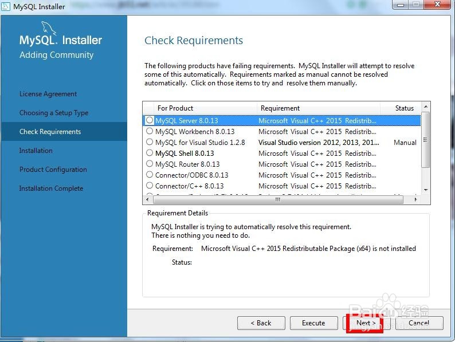Open the License Agreement step

[x=48, y=94]
